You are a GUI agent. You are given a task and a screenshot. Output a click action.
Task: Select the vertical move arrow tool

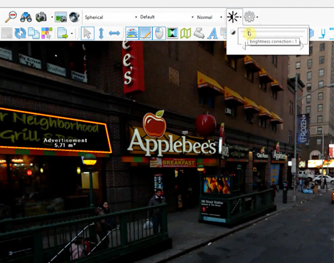click(x=101, y=33)
